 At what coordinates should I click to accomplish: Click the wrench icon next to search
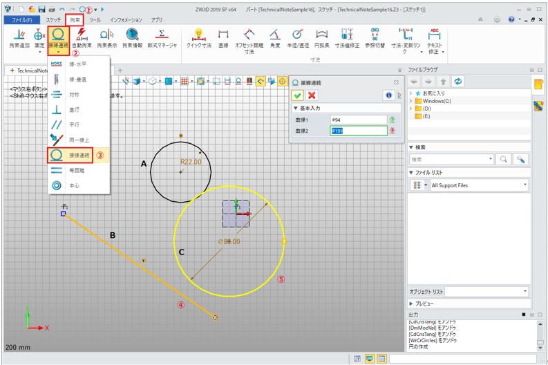point(520,160)
